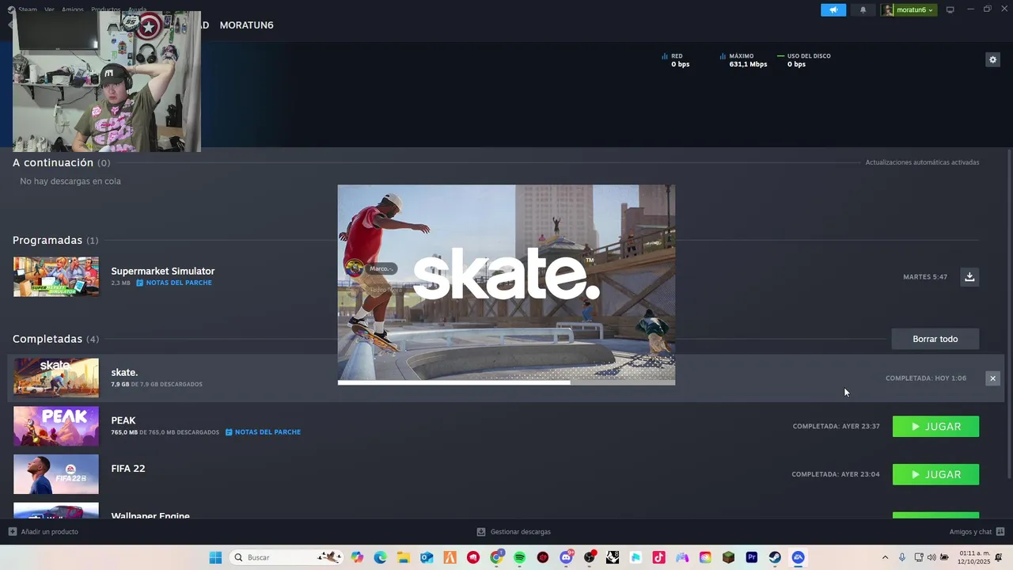Image resolution: width=1013 pixels, height=570 pixels.
Task: Select the FIFA 22 title text
Action: (x=128, y=469)
